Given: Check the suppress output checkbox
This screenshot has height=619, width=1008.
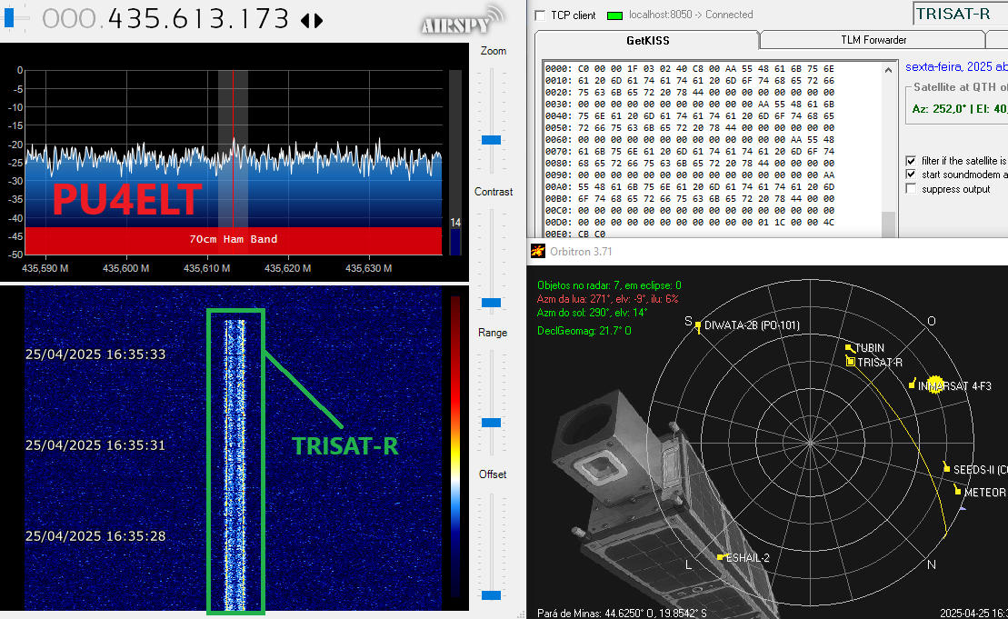Looking at the screenshot, I should pos(911,189).
